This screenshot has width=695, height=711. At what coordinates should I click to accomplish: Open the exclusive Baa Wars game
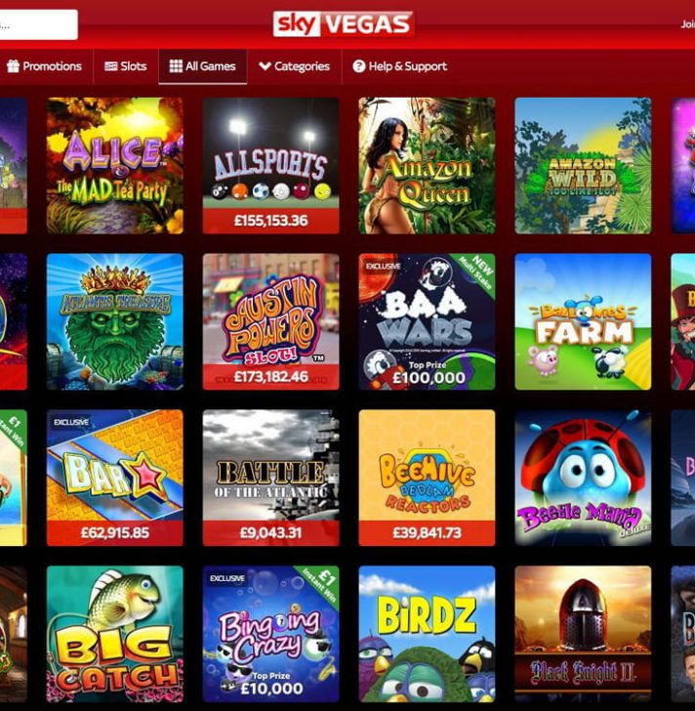click(x=427, y=321)
